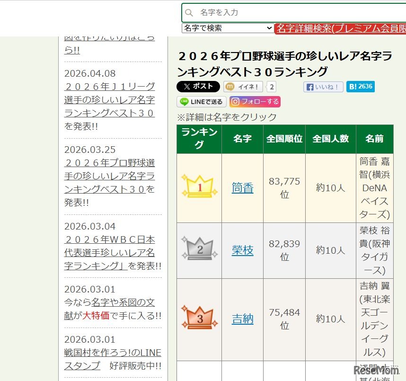
Task: Click the mixi イイネ！ icon
Action: coord(243,87)
